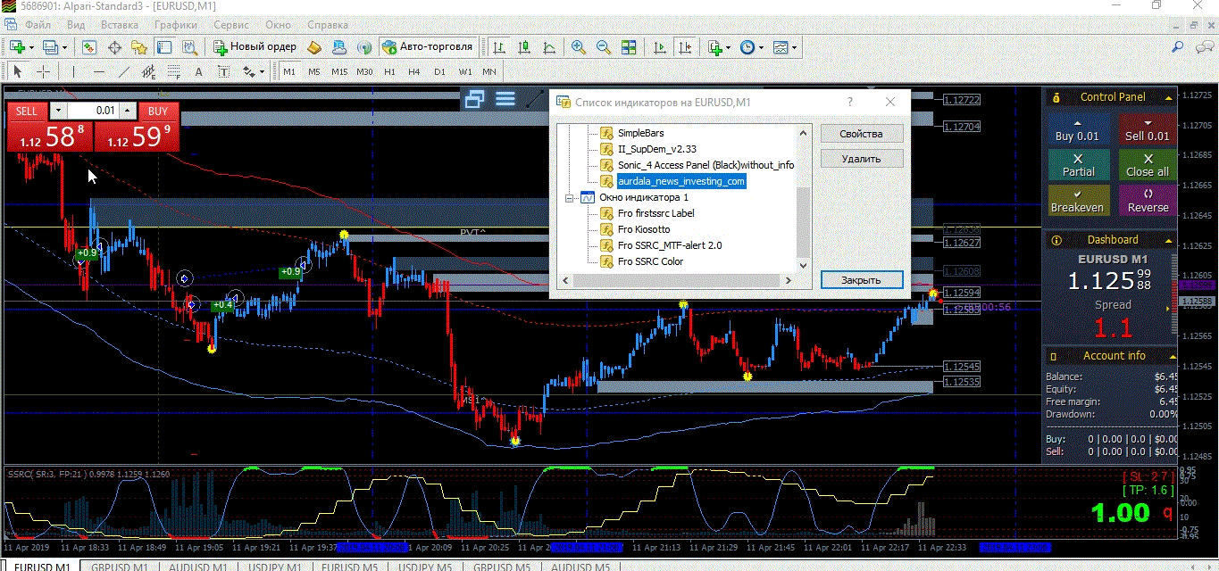
Task: Collapse the Окно индикатора 1 tree node
Action: tap(570, 197)
